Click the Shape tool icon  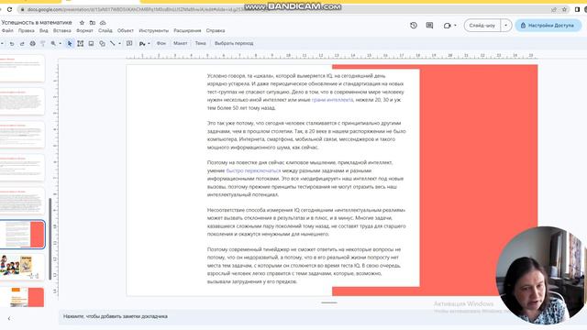102,44
